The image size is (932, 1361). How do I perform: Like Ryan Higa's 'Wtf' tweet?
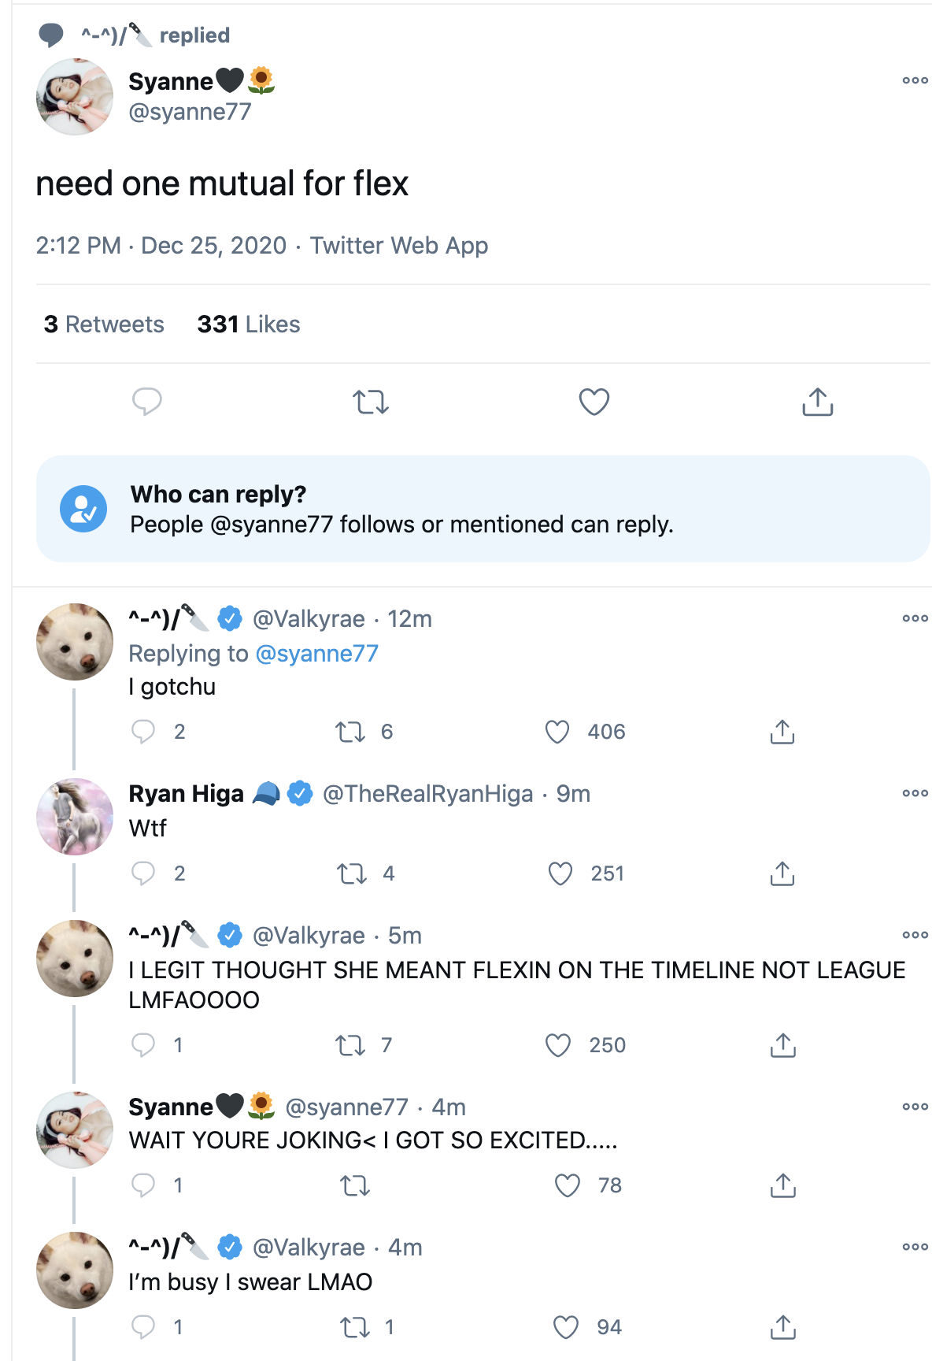pos(560,873)
